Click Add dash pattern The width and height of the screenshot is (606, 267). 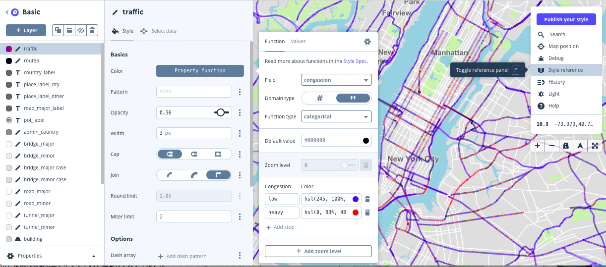coord(182,256)
